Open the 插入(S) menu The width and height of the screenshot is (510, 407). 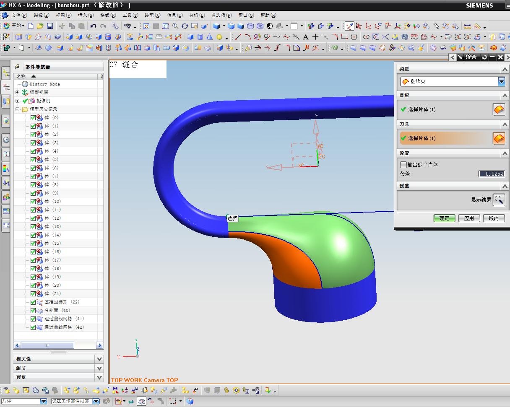click(86, 15)
